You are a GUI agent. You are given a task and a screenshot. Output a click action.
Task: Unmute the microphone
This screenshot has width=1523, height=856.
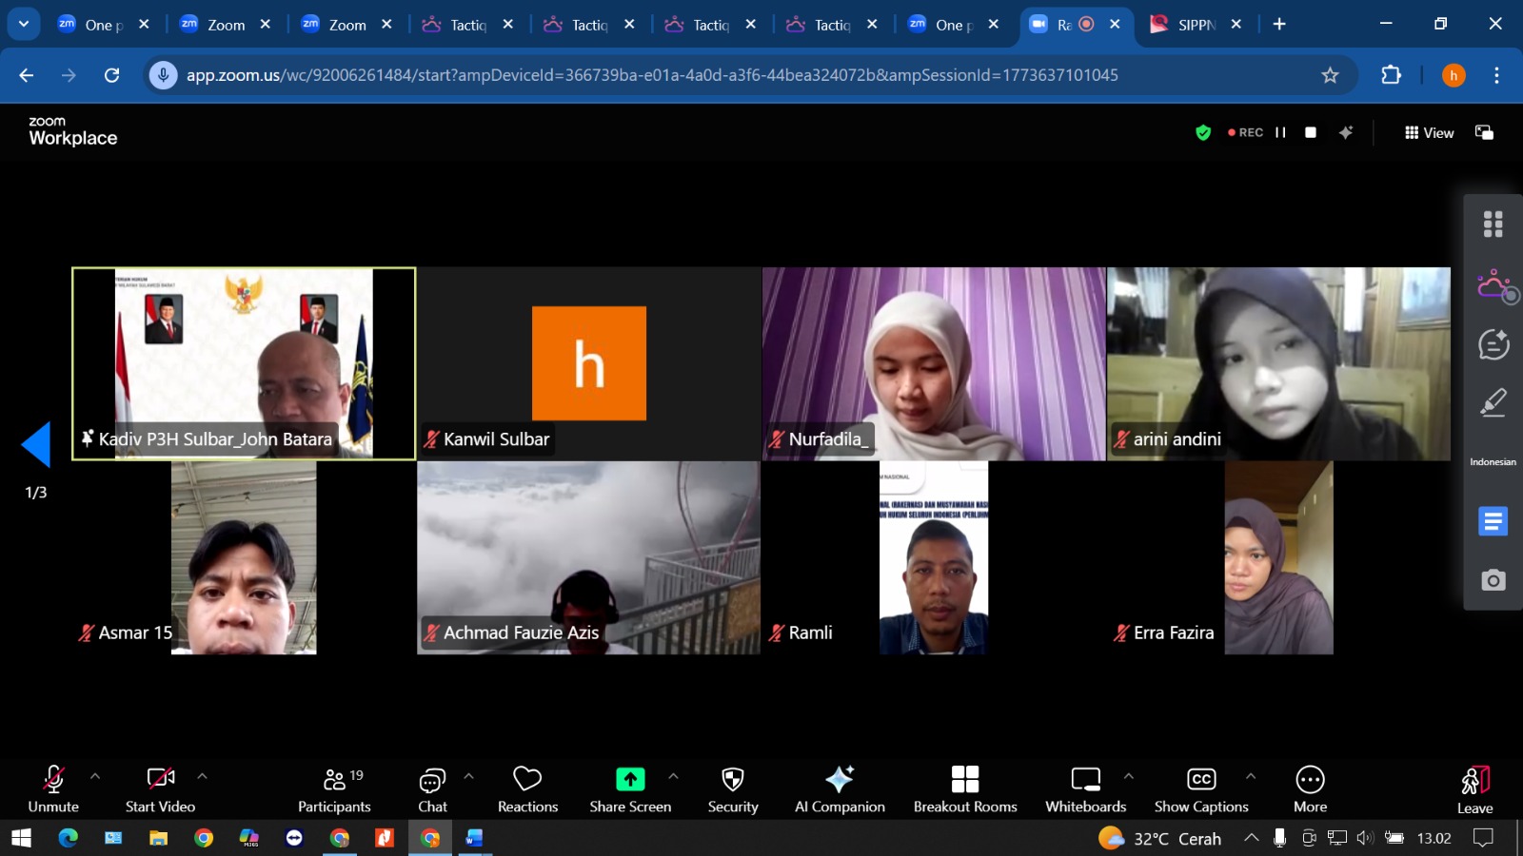click(x=53, y=780)
